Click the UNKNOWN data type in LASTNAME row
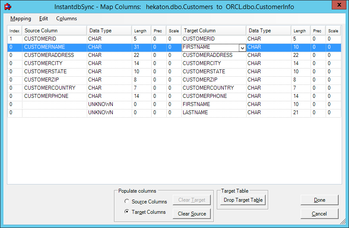The image size is (349, 228). click(109, 112)
